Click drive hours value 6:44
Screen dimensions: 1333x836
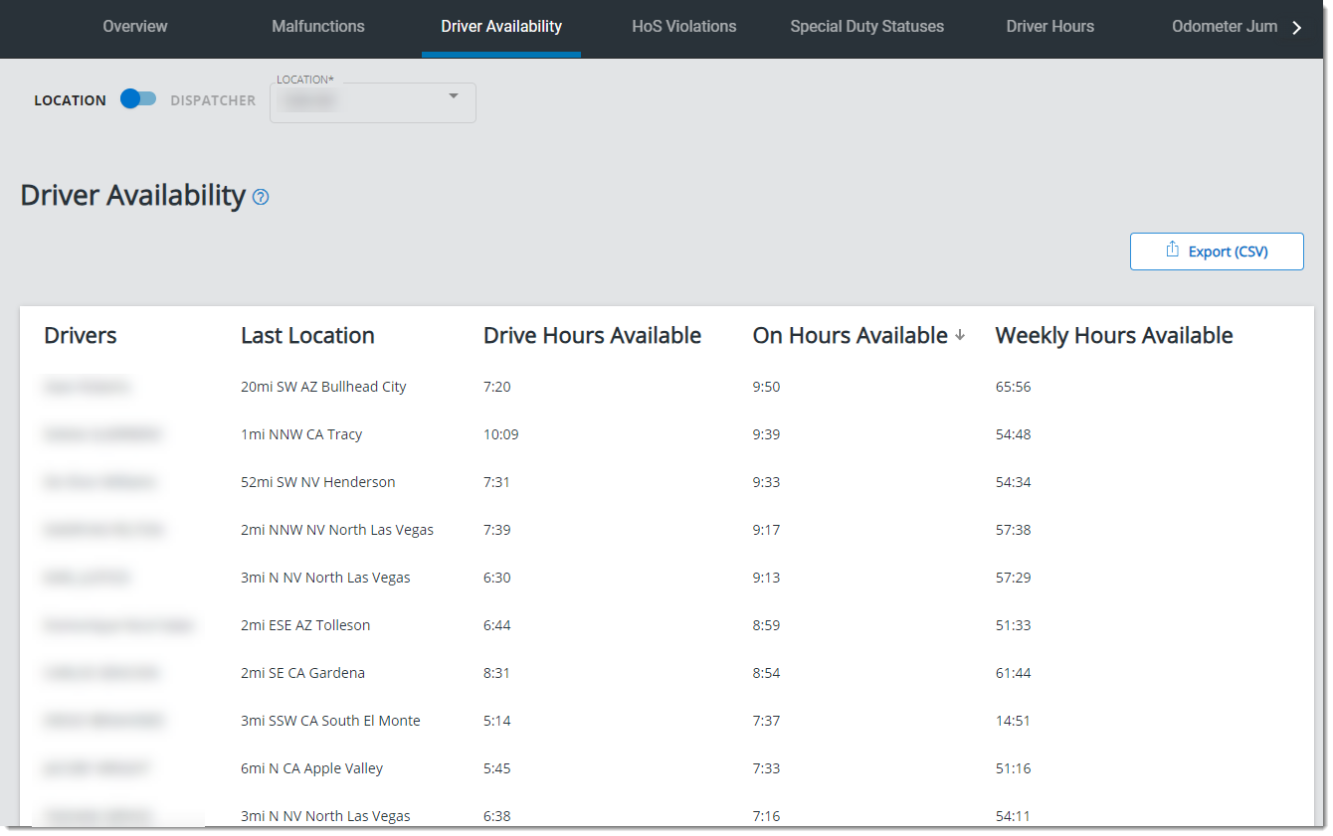tap(497, 625)
